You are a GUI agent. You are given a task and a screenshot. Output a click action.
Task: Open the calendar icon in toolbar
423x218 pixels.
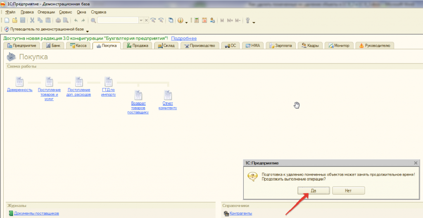(x=204, y=20)
